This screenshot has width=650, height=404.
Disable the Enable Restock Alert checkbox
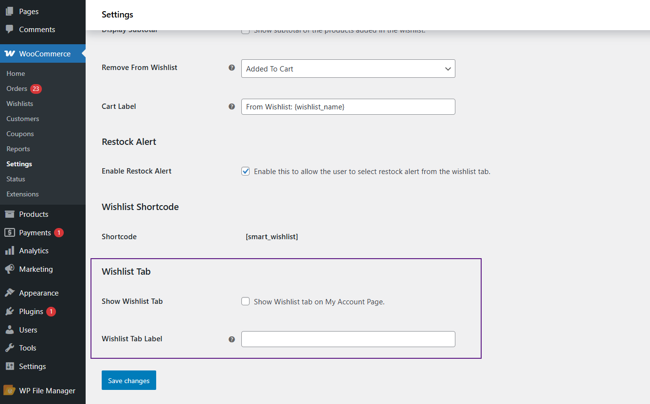(246, 171)
